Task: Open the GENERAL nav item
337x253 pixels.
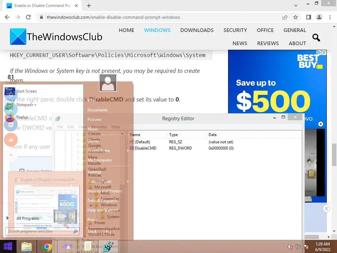Action: pos(295,30)
